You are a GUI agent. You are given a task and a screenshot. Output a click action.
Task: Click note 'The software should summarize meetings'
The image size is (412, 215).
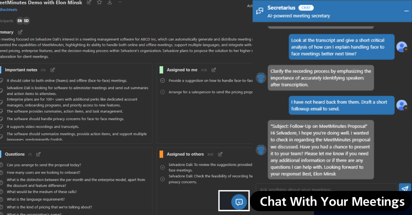(x=77, y=136)
